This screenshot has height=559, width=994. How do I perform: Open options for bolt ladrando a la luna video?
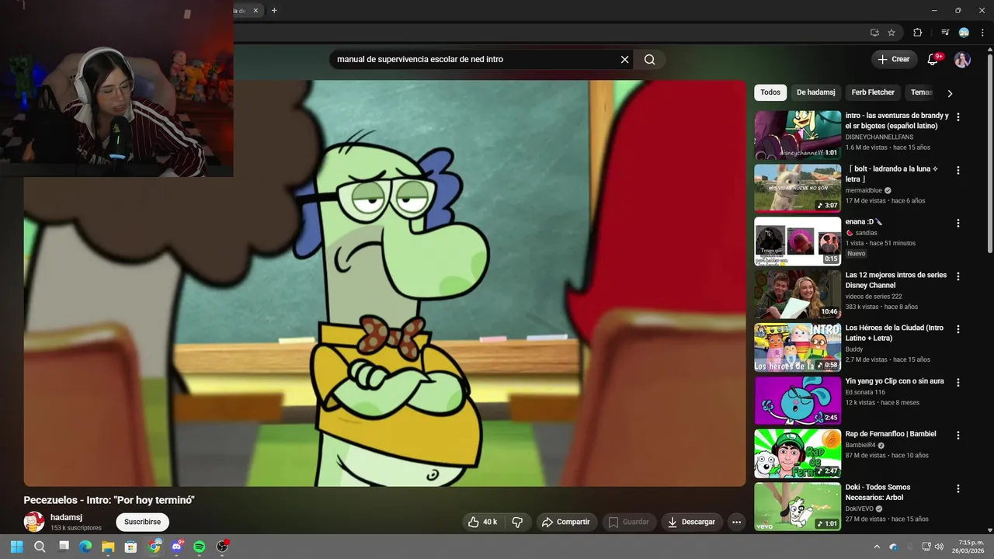[x=958, y=170]
